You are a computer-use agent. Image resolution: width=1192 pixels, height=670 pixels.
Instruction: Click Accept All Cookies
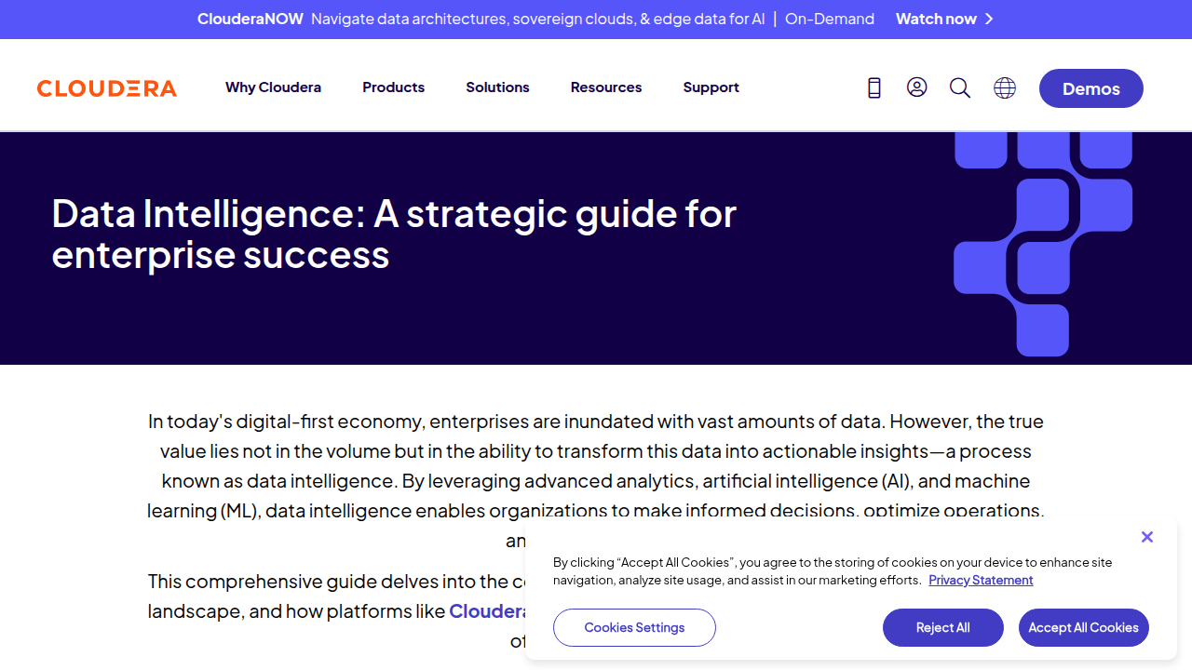click(x=1084, y=628)
